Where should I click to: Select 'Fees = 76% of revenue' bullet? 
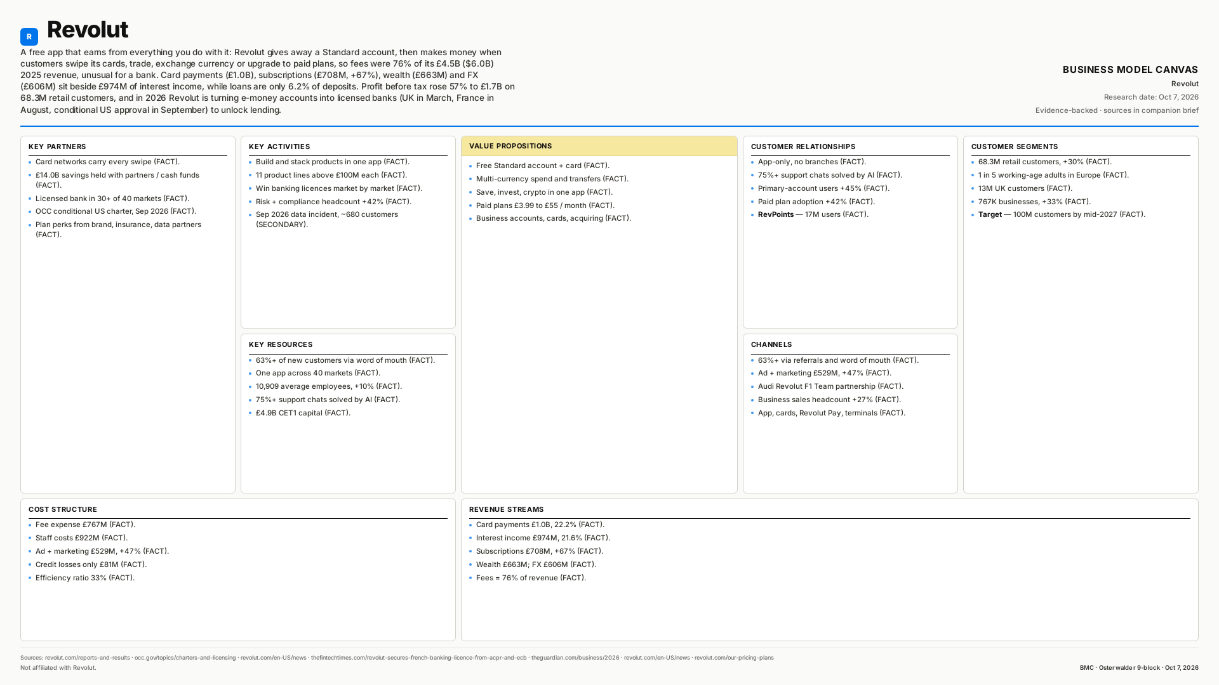tap(531, 578)
